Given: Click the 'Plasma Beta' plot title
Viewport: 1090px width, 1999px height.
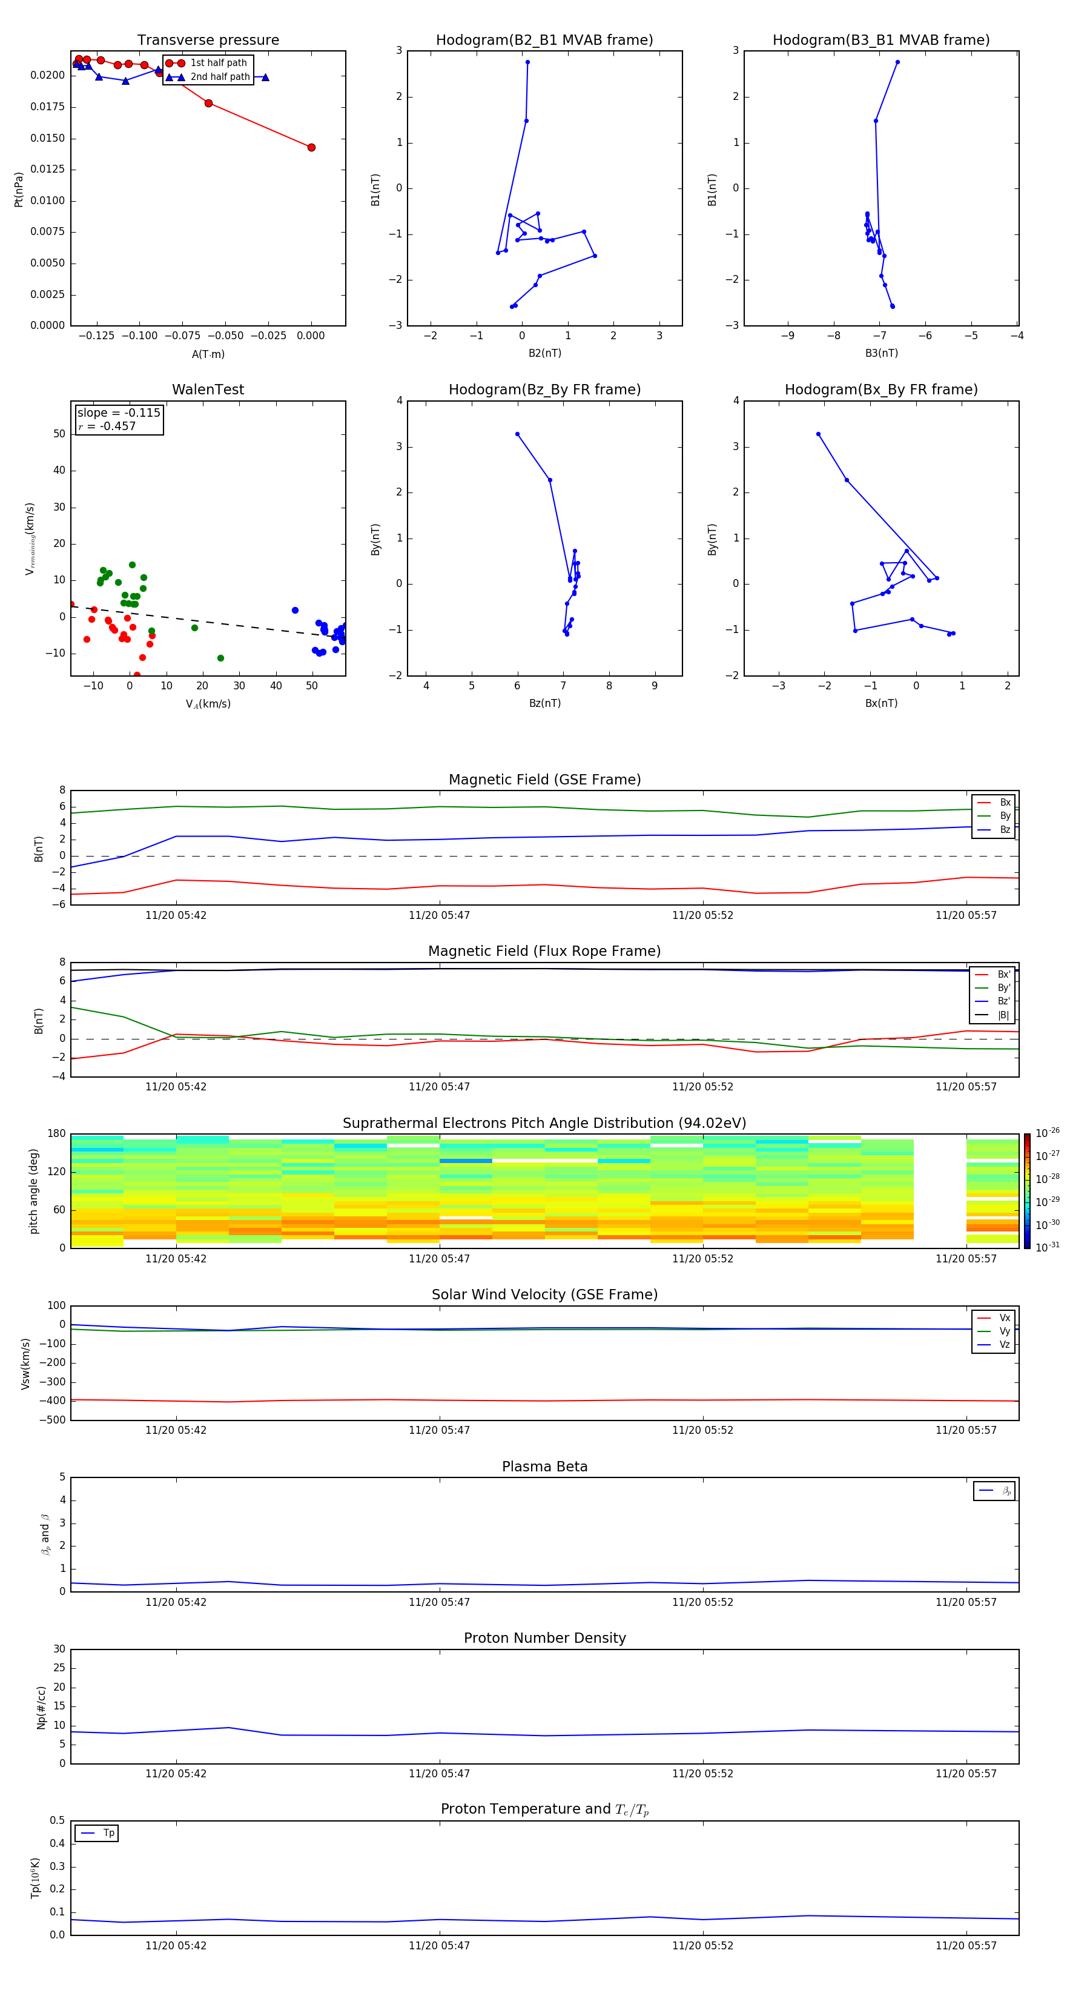Looking at the screenshot, I should point(544,1467).
